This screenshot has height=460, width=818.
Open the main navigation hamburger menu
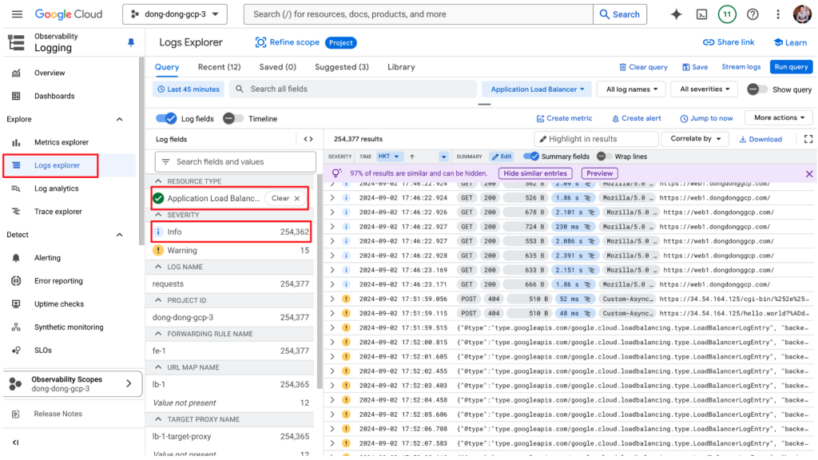[x=17, y=14]
